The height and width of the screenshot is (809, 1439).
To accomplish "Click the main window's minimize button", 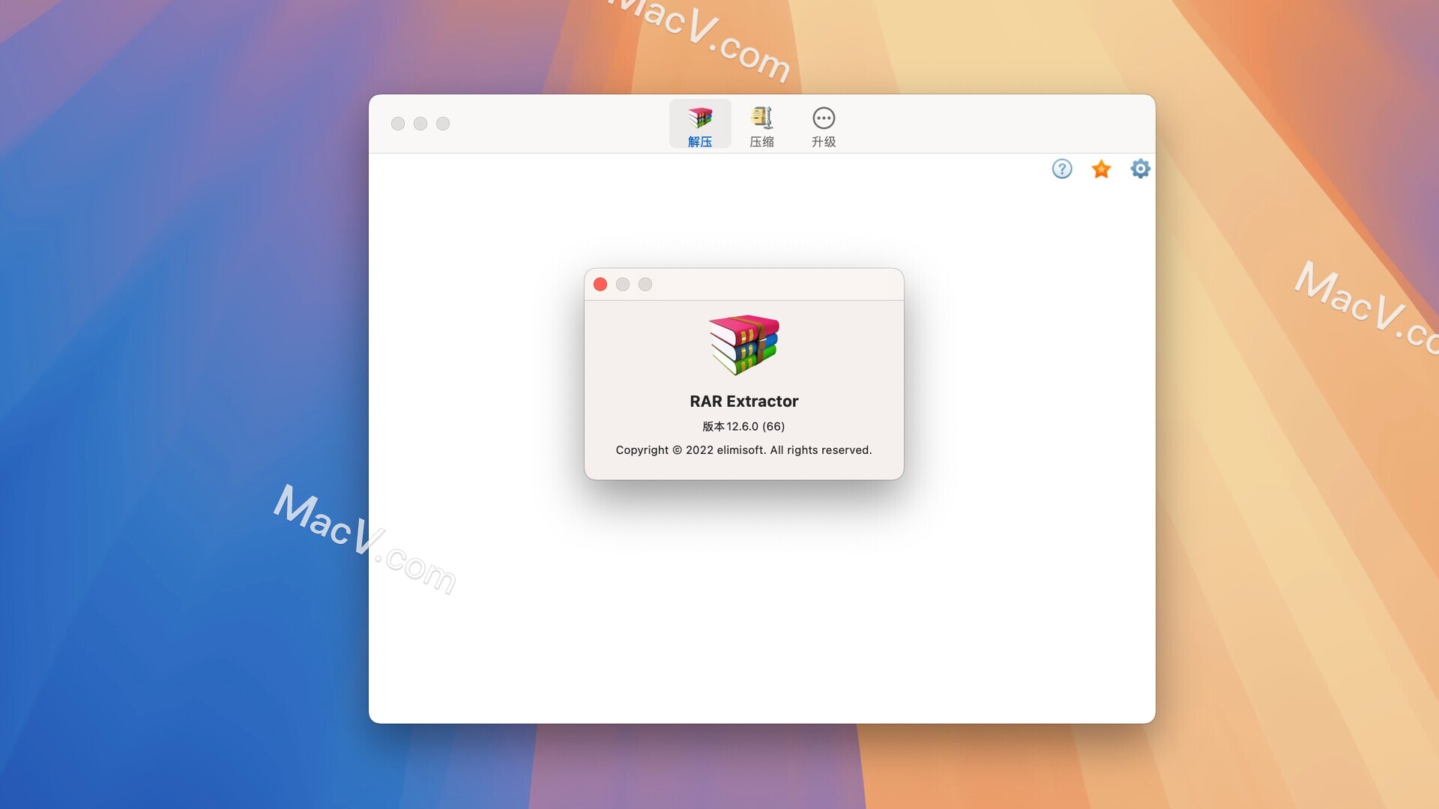I will click(x=420, y=124).
